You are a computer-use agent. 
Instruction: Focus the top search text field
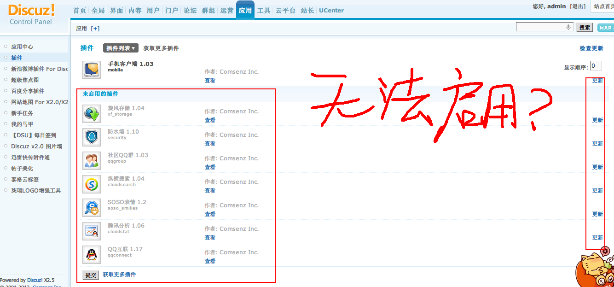click(x=544, y=27)
